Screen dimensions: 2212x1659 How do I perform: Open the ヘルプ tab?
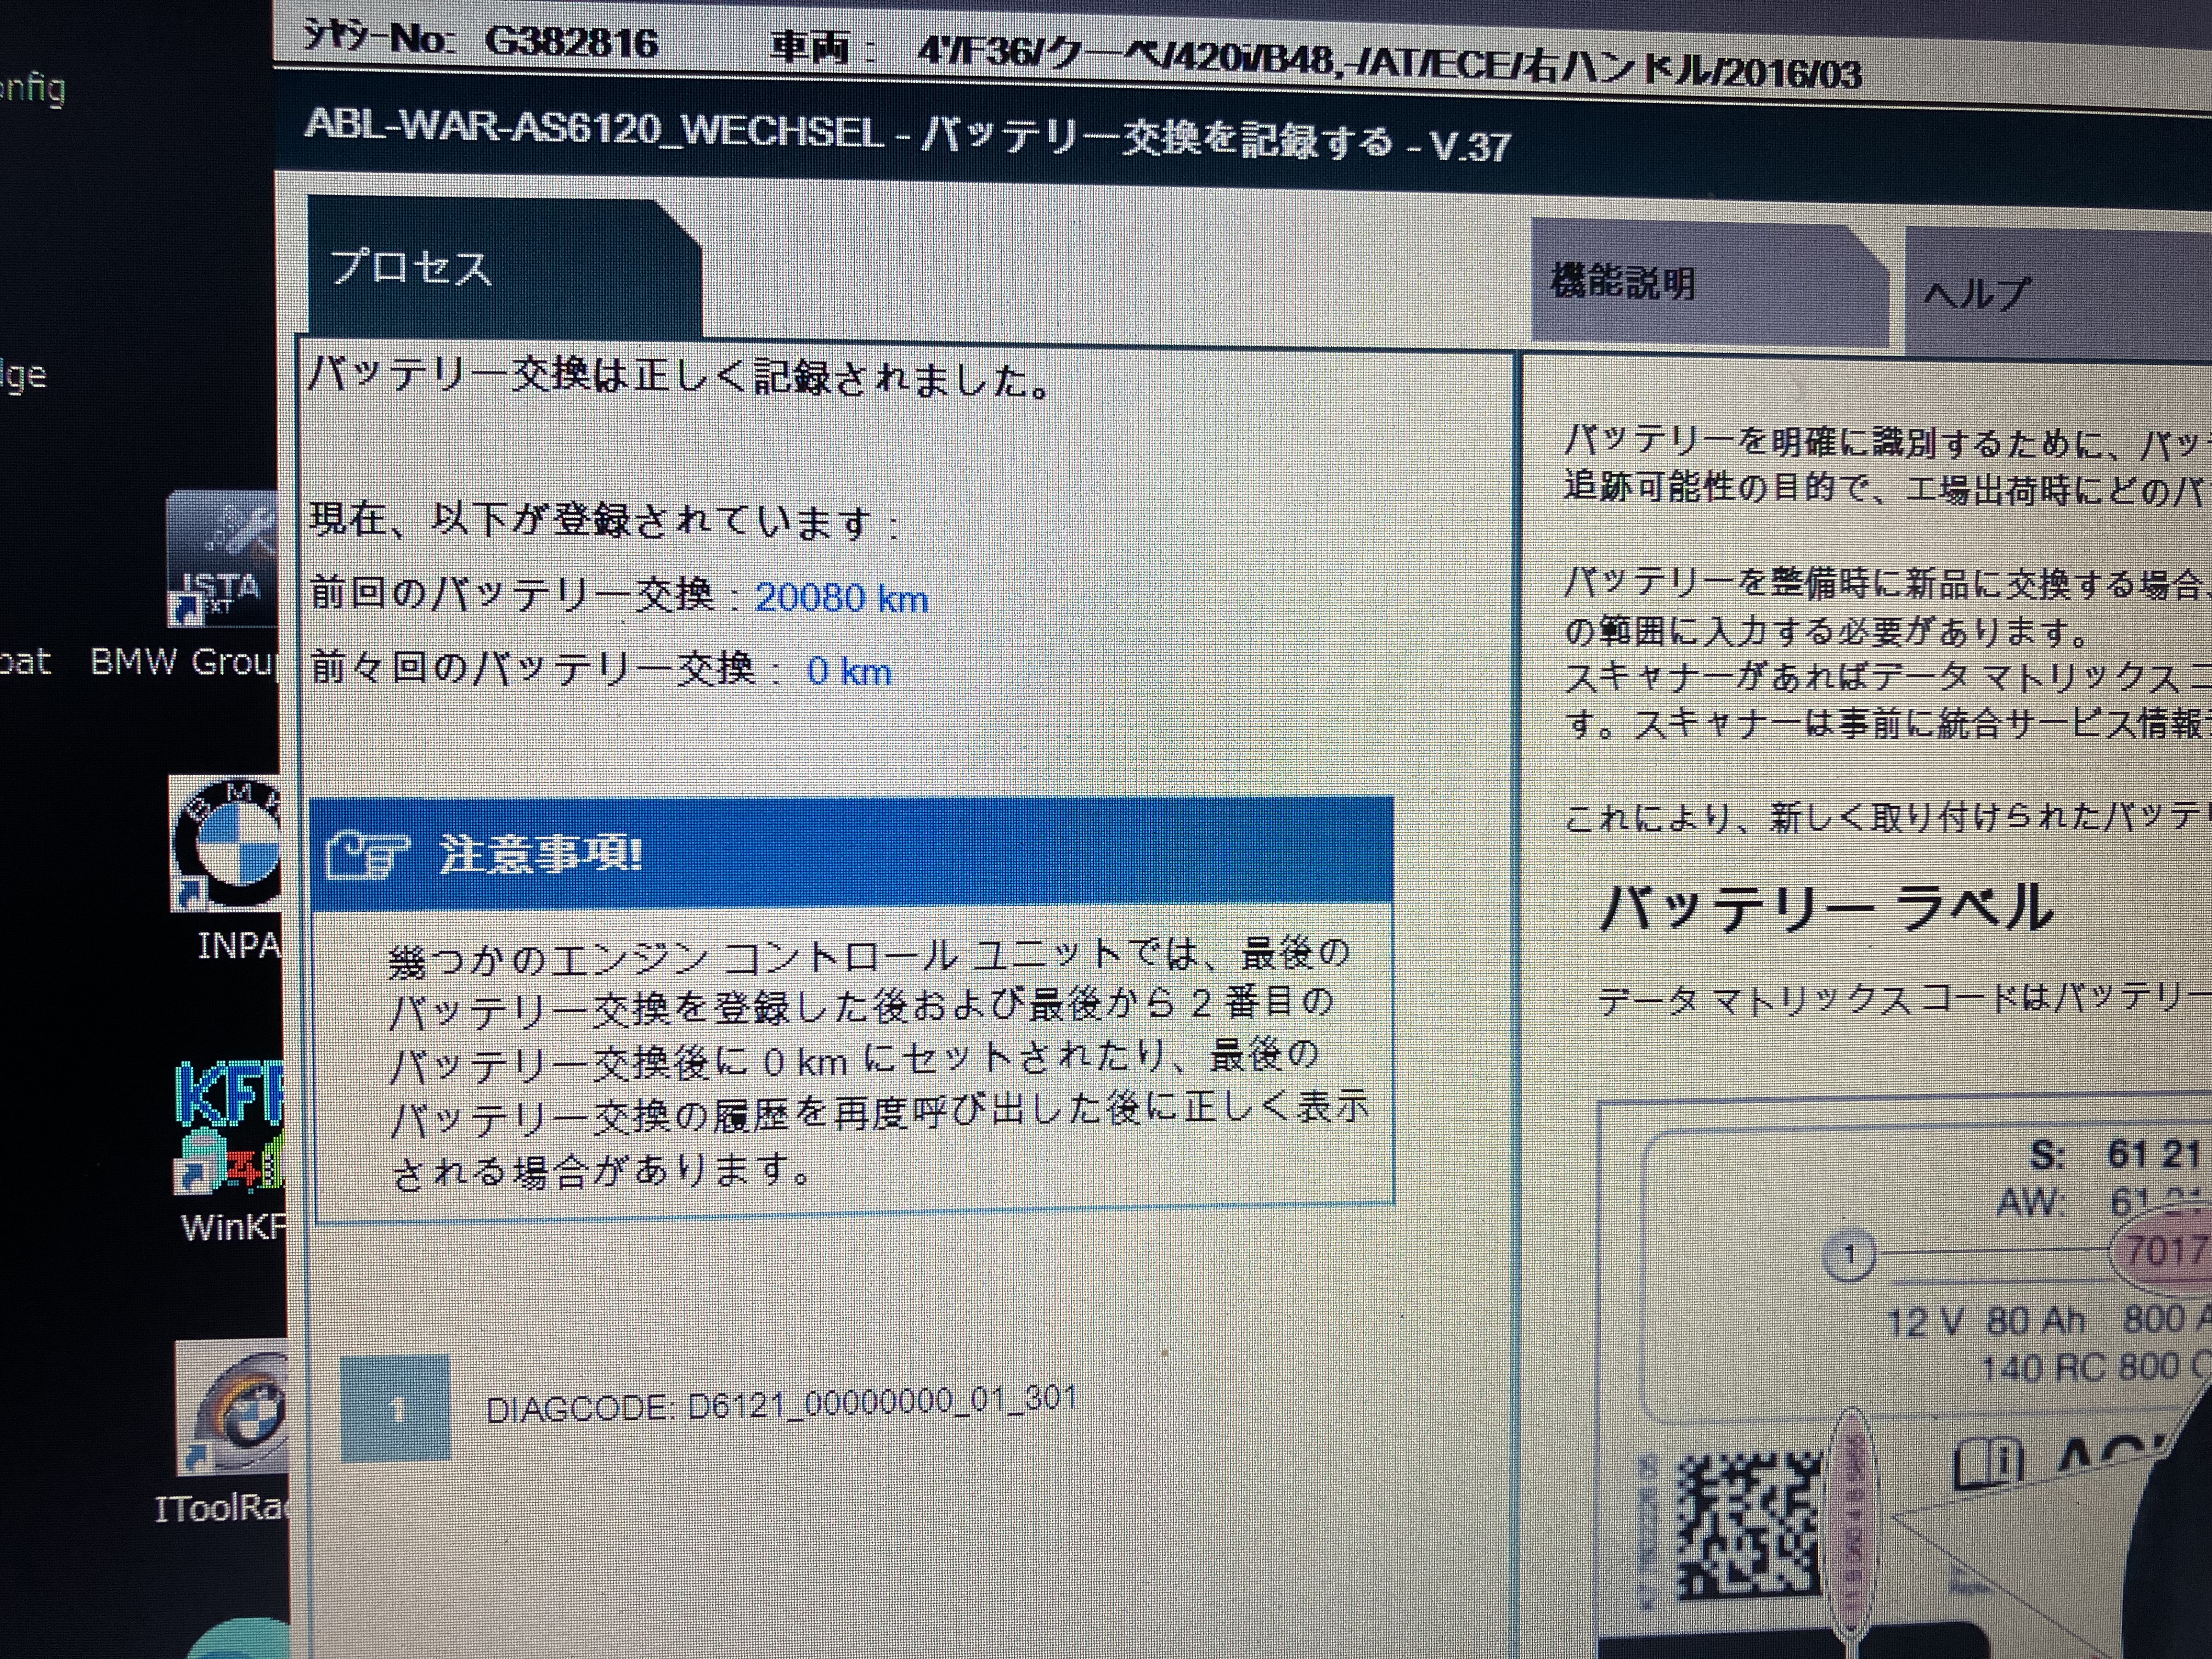pyautogui.click(x=2058, y=292)
